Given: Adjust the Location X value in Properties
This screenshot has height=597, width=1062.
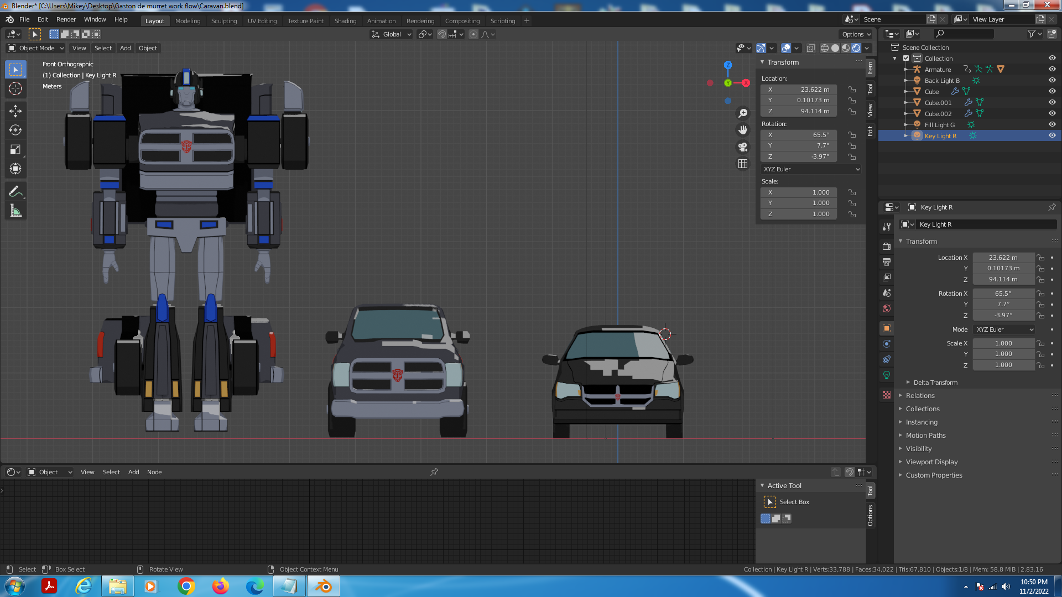Looking at the screenshot, I should coord(1003,258).
